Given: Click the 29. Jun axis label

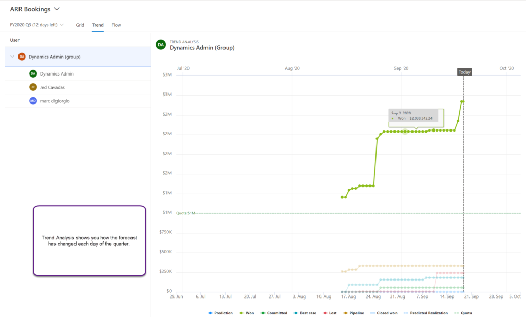Looking at the screenshot, I should [176, 296].
